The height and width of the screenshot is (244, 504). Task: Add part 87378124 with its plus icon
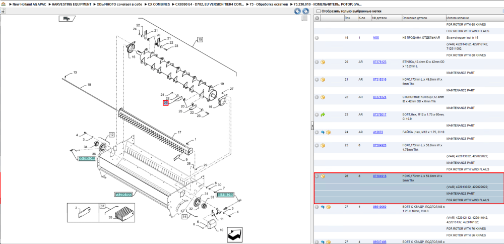click(x=317, y=97)
